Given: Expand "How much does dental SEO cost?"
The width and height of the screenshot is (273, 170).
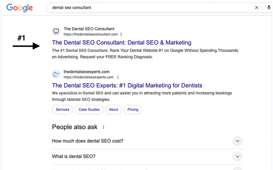Looking at the screenshot, I should tap(238, 141).
